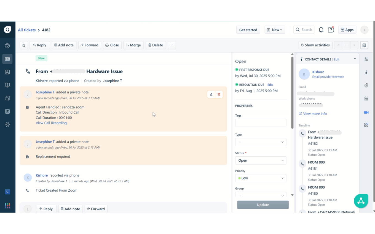Open Admin settings gear in sidebar

coord(7,124)
